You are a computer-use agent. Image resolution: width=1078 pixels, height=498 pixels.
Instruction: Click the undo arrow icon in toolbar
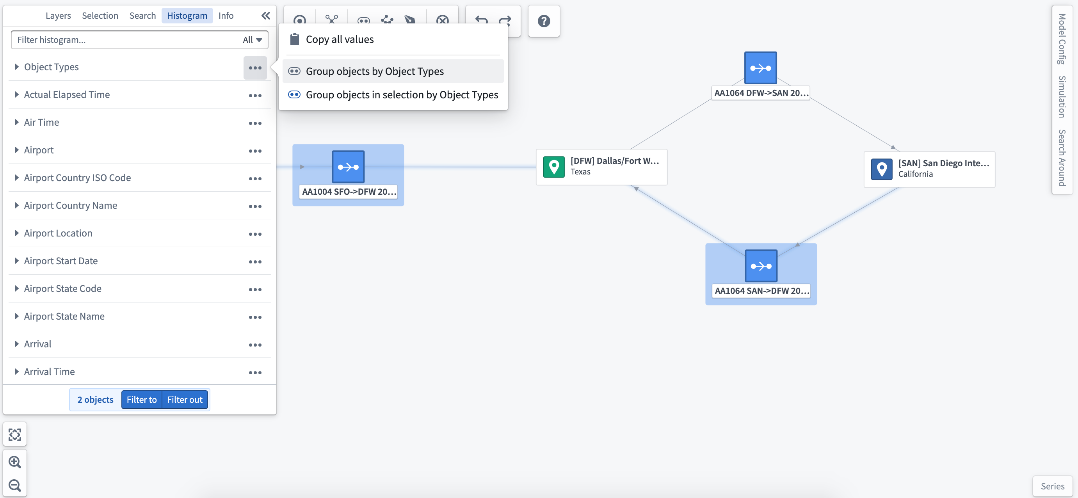coord(481,20)
